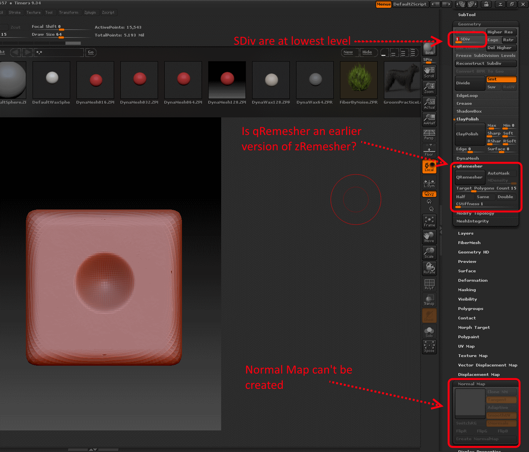
Task: Click the Double polygon count button
Action: tap(505, 197)
